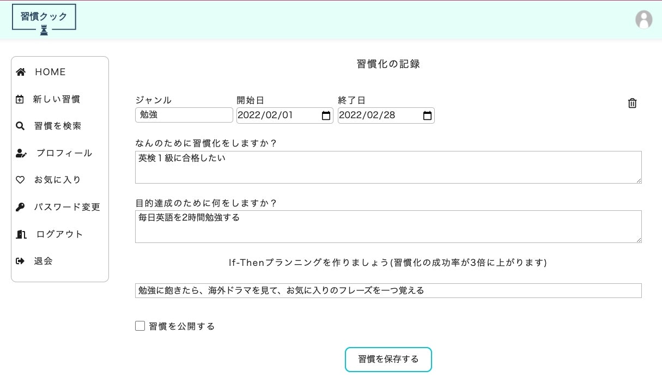Screen dimensions: 662x383
Task: Select the お気に入り menu entry
Action: (58, 180)
